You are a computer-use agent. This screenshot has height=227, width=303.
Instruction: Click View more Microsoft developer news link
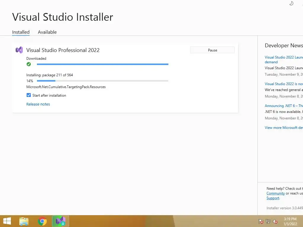click(284, 128)
